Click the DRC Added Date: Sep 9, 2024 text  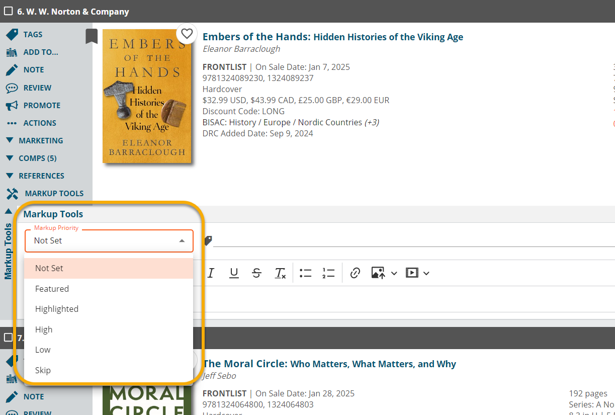(258, 133)
